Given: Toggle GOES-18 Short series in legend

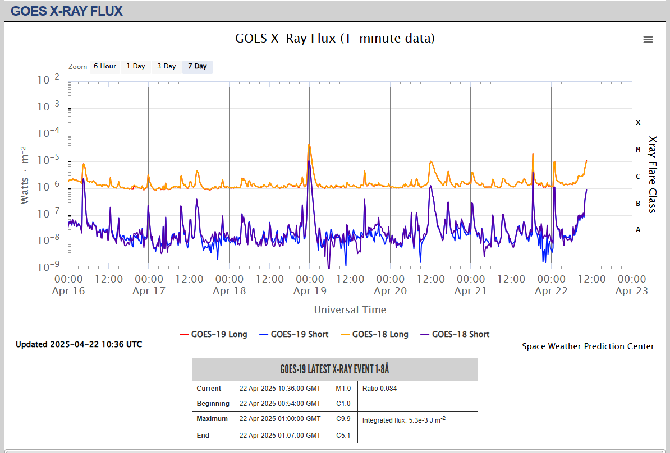Looking at the screenshot, I should coord(455,334).
